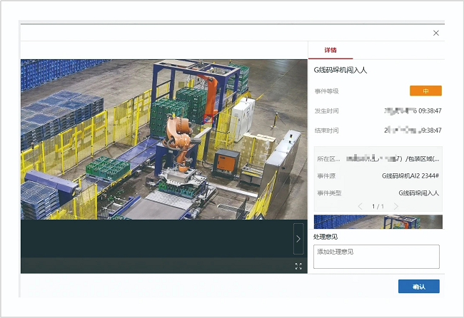Click the blue 确认 button
The image size is (464, 318).
point(419,287)
